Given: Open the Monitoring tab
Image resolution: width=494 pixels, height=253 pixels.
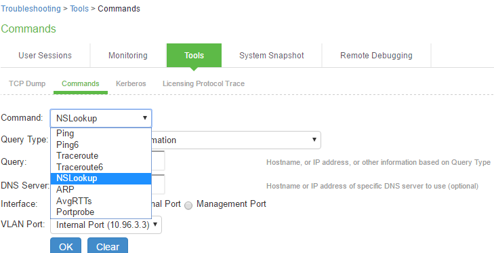Looking at the screenshot, I should [x=128, y=56].
